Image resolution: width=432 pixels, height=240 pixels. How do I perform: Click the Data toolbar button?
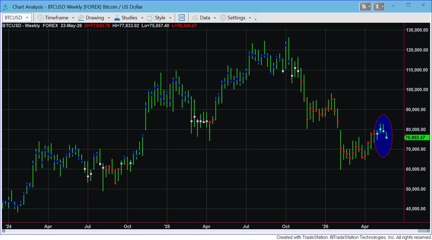[x=201, y=18]
